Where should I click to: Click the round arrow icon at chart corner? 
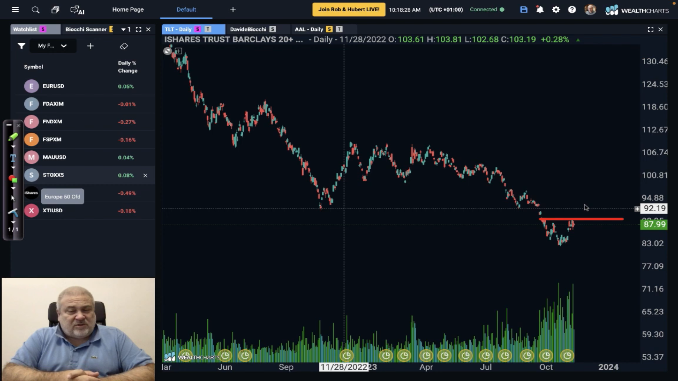167,51
